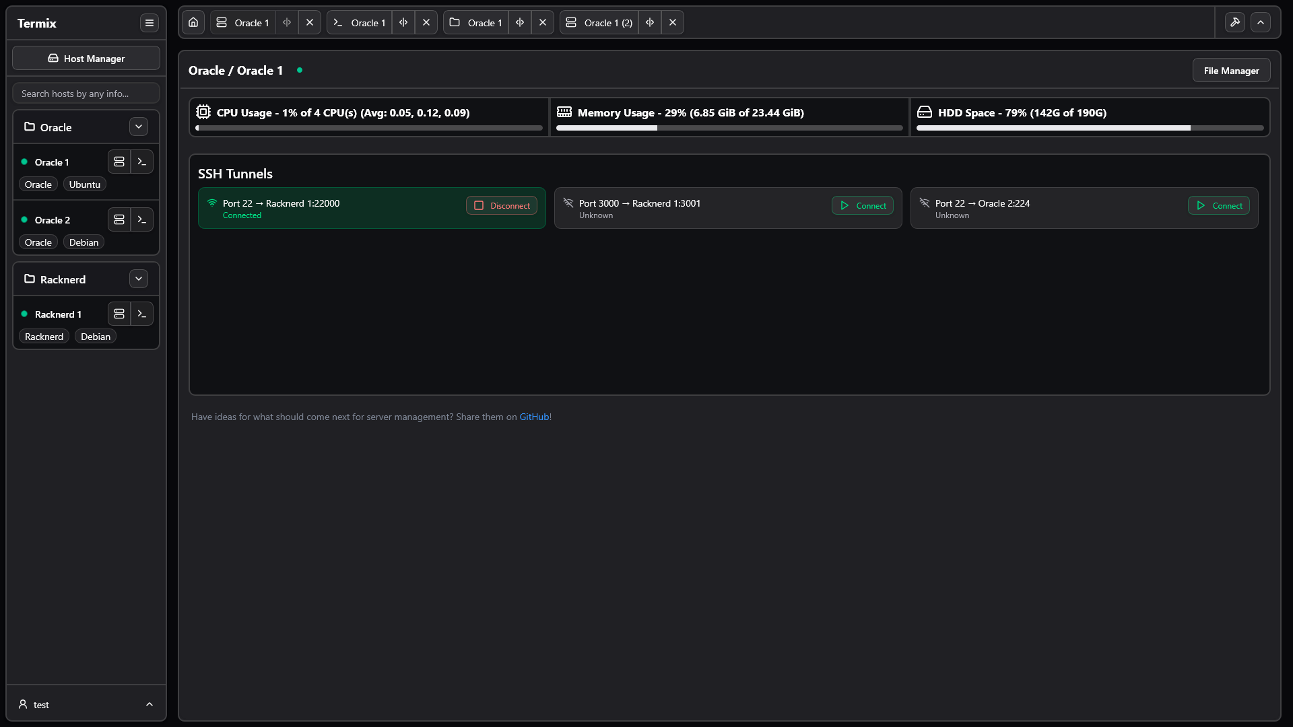Open terminal icon for Oracle 2 host
Viewport: 1293px width, 727px height.
click(x=141, y=219)
